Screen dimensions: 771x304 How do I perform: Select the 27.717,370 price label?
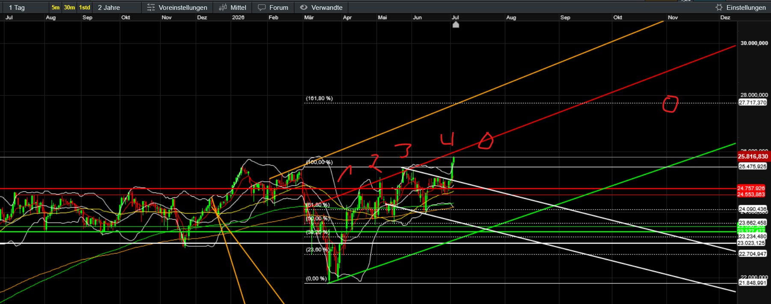tap(753, 103)
